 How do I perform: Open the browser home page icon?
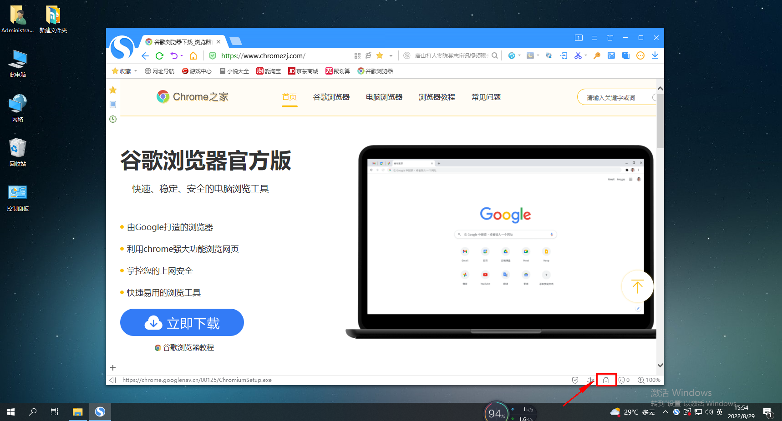click(x=193, y=56)
